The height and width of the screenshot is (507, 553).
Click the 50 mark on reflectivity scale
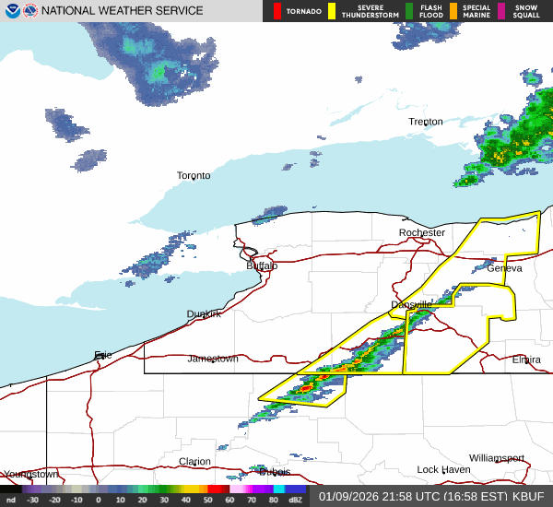pyautogui.click(x=208, y=500)
